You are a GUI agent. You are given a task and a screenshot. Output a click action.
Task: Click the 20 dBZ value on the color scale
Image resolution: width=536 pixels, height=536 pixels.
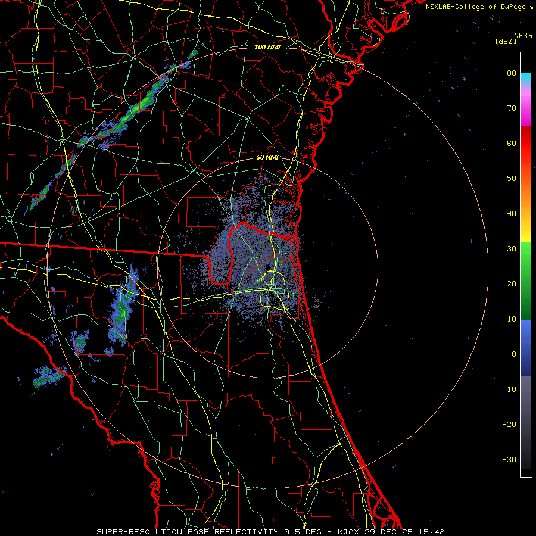point(512,283)
